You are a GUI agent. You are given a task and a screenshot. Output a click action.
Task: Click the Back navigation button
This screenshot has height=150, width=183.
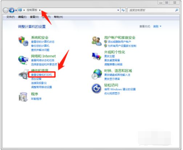(6, 10)
